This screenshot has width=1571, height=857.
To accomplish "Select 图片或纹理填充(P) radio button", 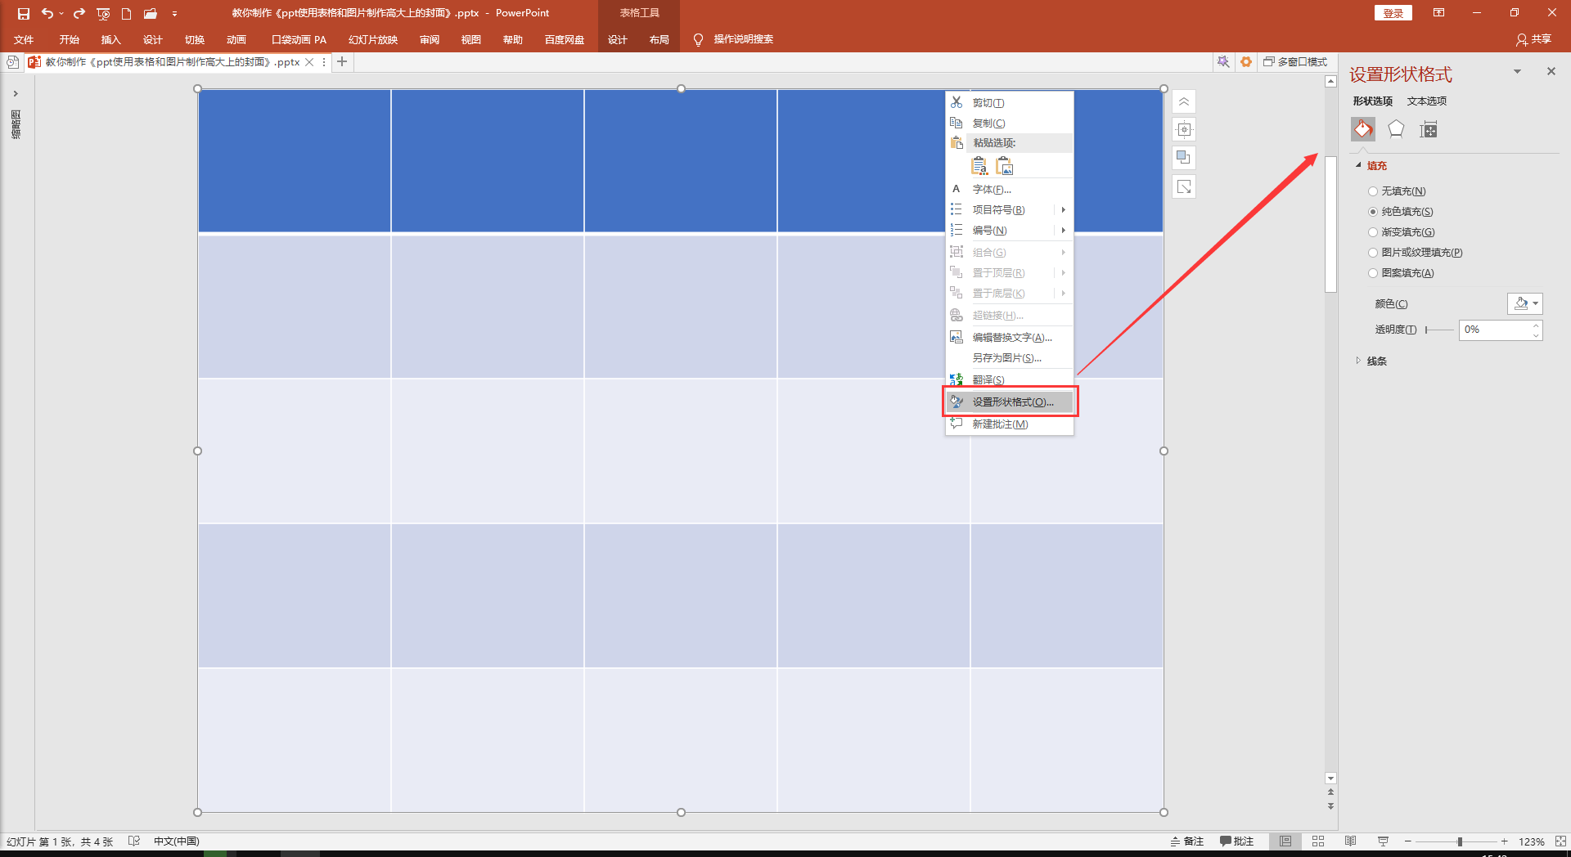I will (x=1373, y=253).
